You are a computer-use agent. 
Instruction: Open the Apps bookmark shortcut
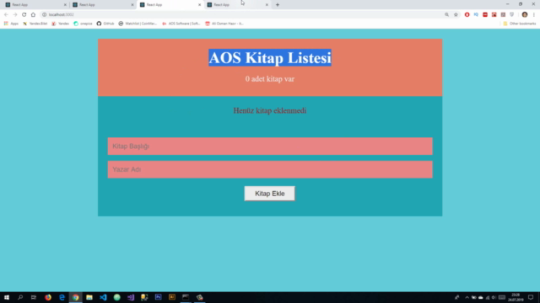tap(11, 24)
